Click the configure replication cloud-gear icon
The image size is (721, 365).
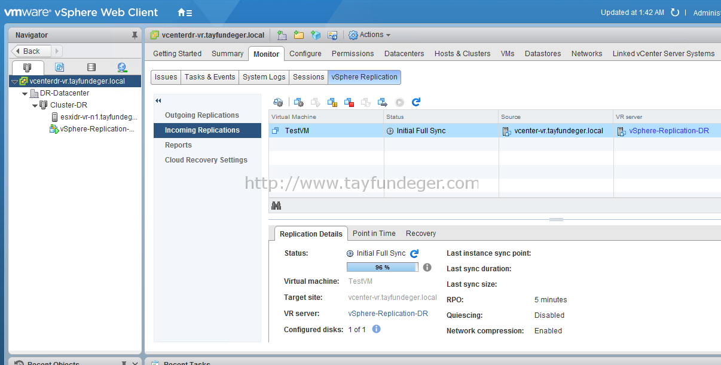[278, 103]
